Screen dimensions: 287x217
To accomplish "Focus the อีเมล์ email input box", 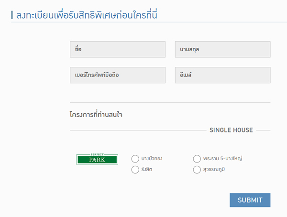I will pyautogui.click(x=222, y=75).
